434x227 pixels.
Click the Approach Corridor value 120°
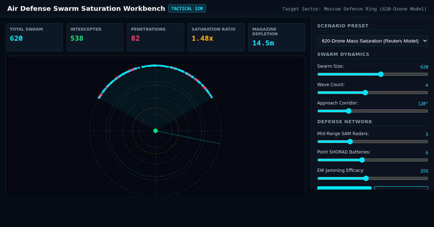[x=423, y=104]
